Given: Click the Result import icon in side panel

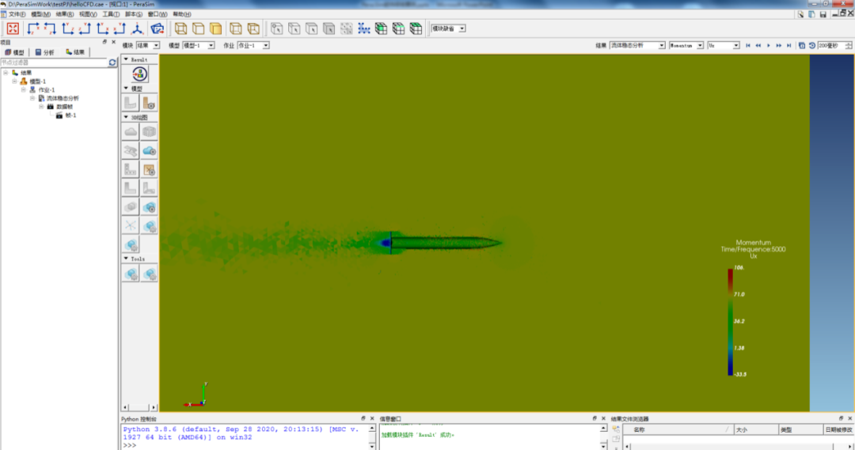Looking at the screenshot, I should pyautogui.click(x=139, y=74).
